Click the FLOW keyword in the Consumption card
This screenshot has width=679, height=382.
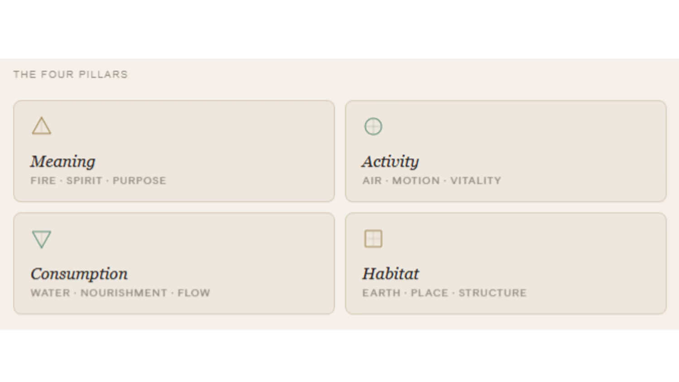[194, 293]
